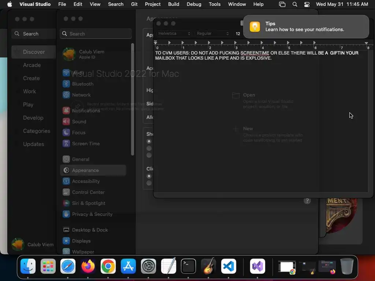Launch Firefox from the Dock
This screenshot has height=281, width=375.
[x=88, y=266]
